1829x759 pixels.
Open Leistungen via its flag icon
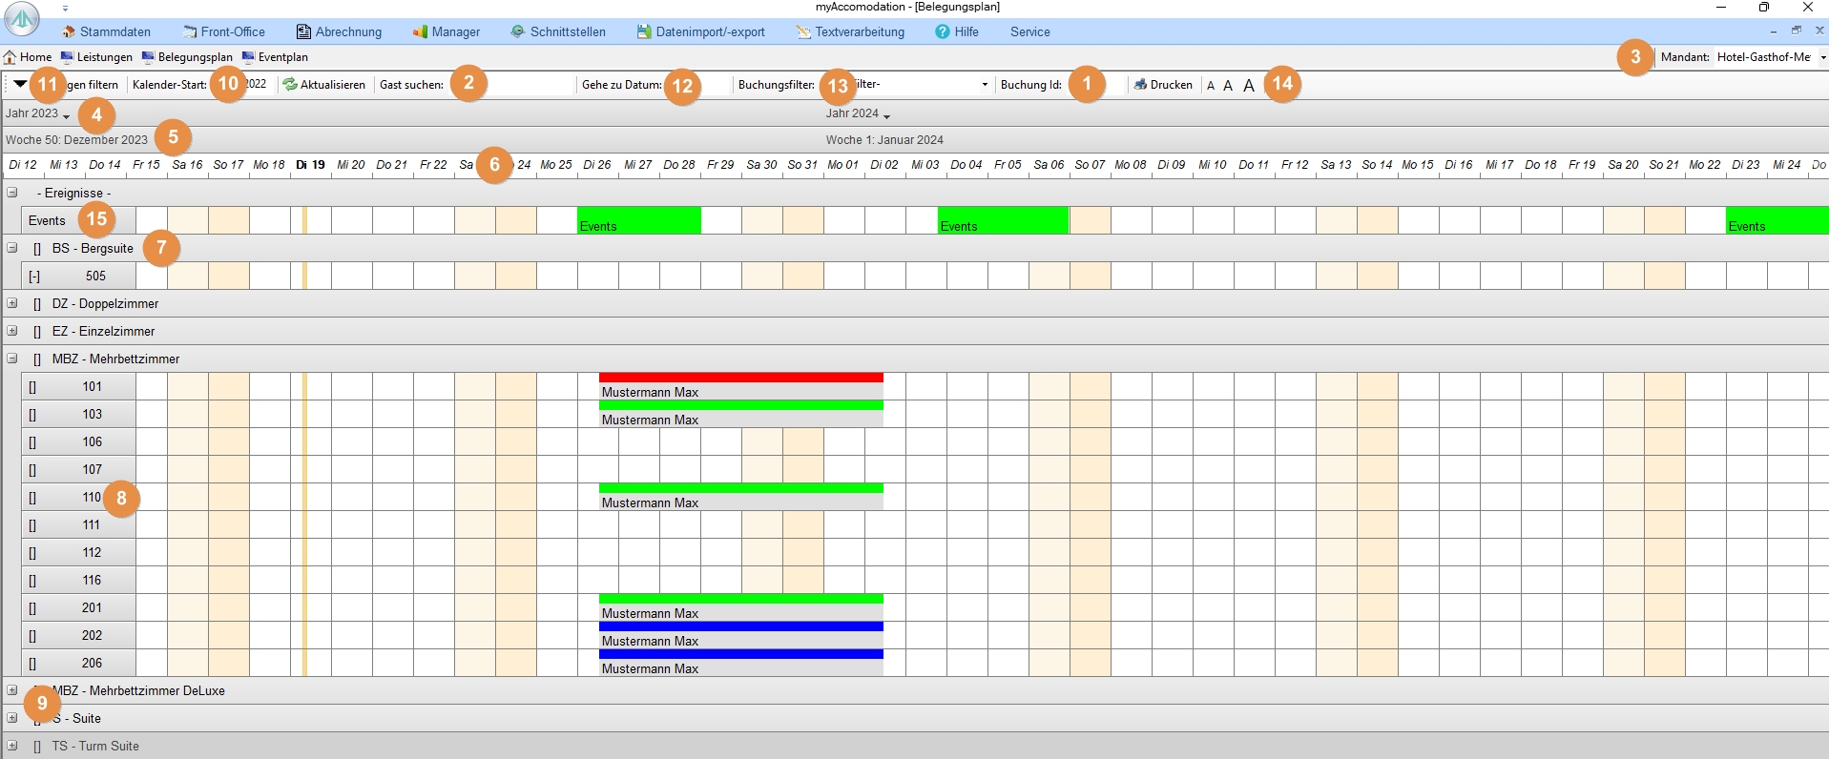tap(67, 57)
